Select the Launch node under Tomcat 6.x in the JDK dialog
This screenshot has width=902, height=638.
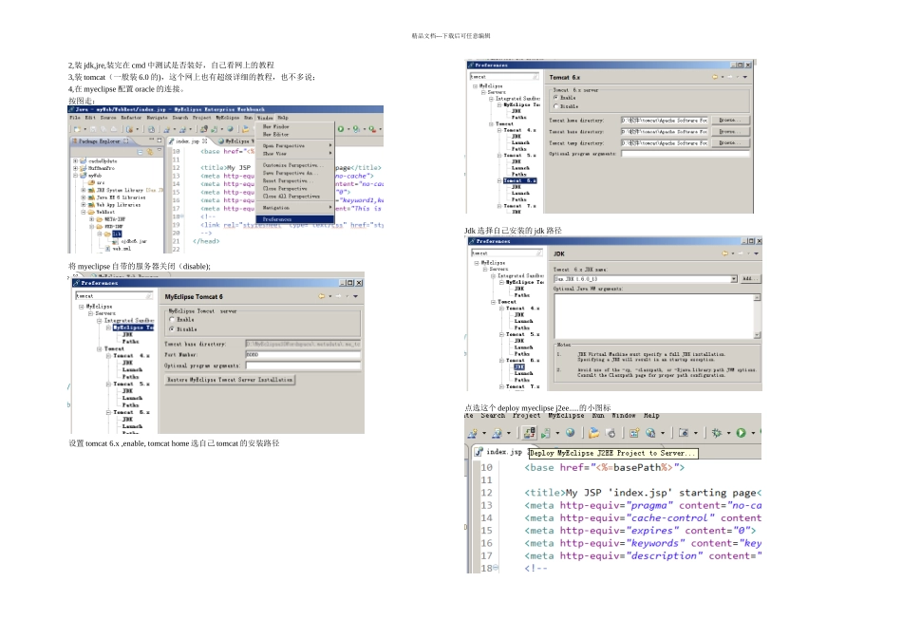pyautogui.click(x=522, y=373)
